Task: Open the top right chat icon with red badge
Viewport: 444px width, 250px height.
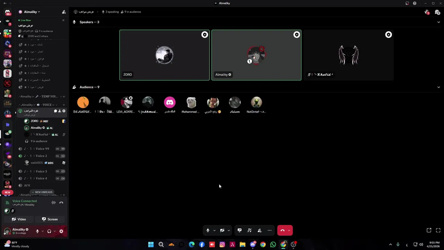Action: (437, 12)
